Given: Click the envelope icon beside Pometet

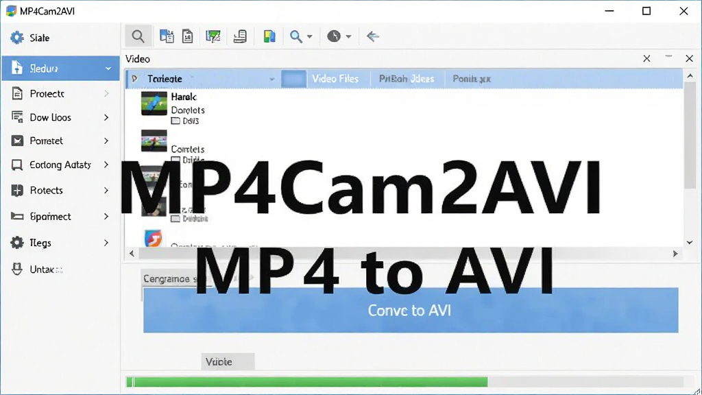Looking at the screenshot, I should click(x=17, y=141).
